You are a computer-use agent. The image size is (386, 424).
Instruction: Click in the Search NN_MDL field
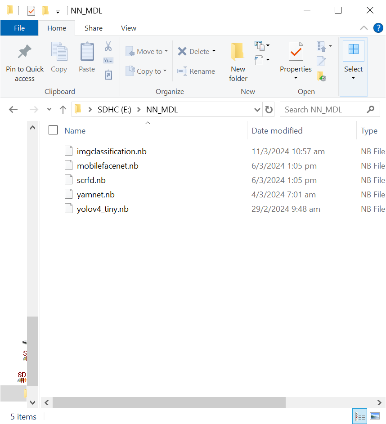coord(324,110)
